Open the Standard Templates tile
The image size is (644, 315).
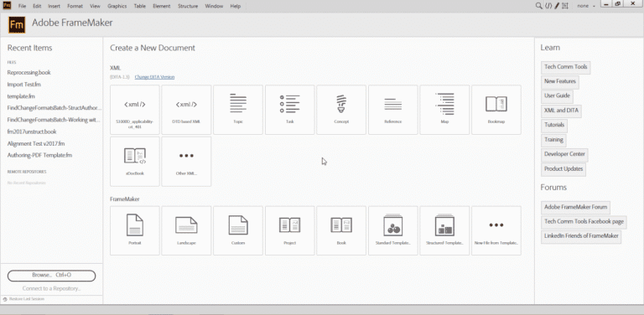tap(393, 230)
